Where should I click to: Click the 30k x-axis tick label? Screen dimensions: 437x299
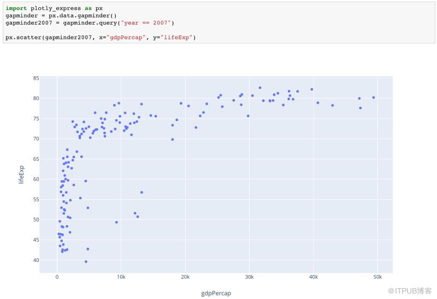pyautogui.click(x=249, y=277)
